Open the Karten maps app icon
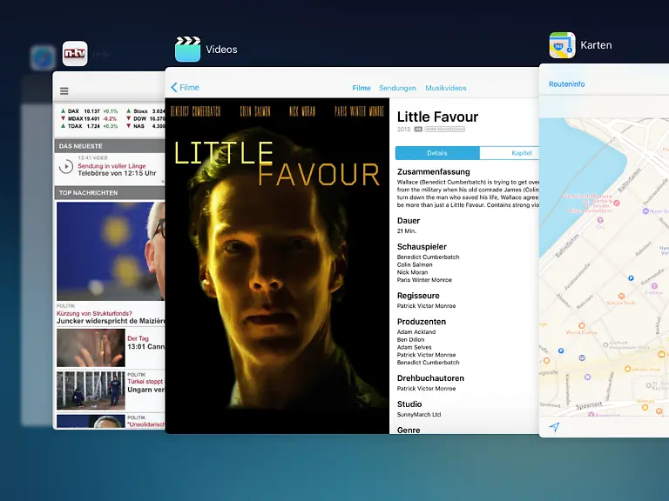This screenshot has height=501, width=669. 562,45
